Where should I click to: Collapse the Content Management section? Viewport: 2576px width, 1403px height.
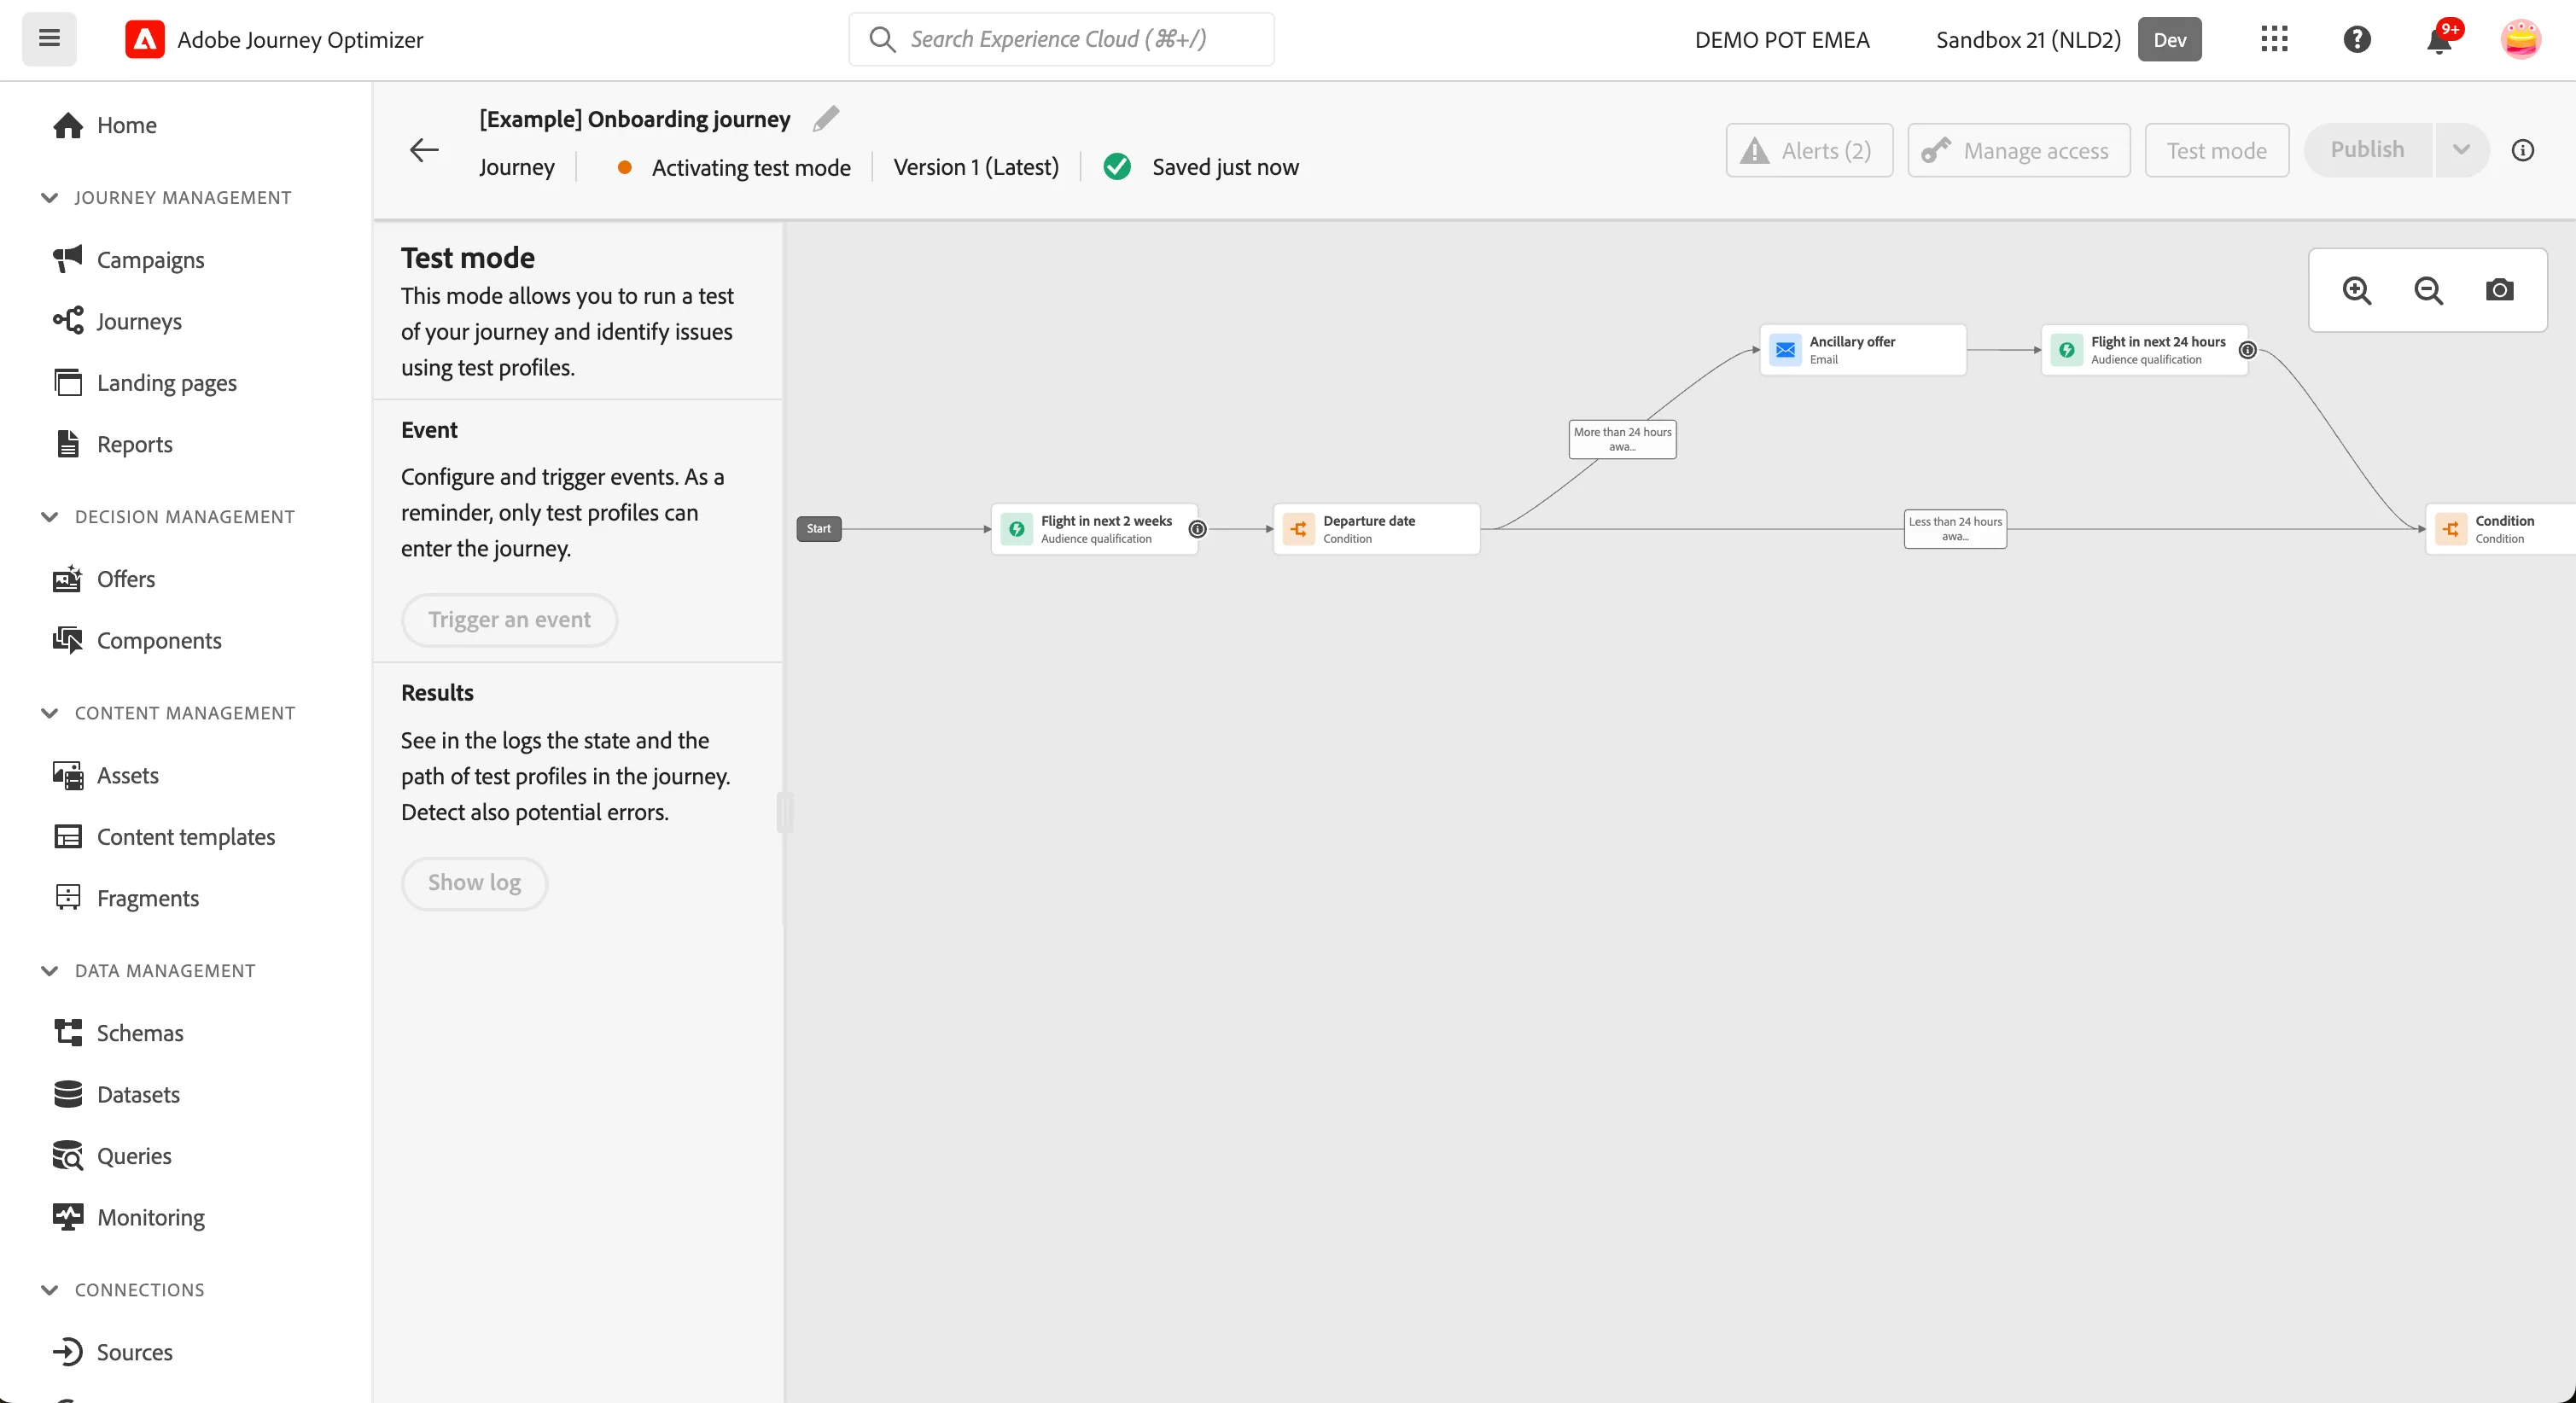pyautogui.click(x=49, y=713)
